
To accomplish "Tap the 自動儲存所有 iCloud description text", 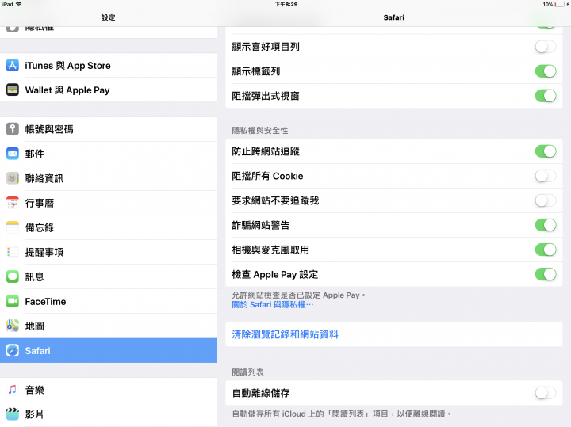I will point(342,414).
